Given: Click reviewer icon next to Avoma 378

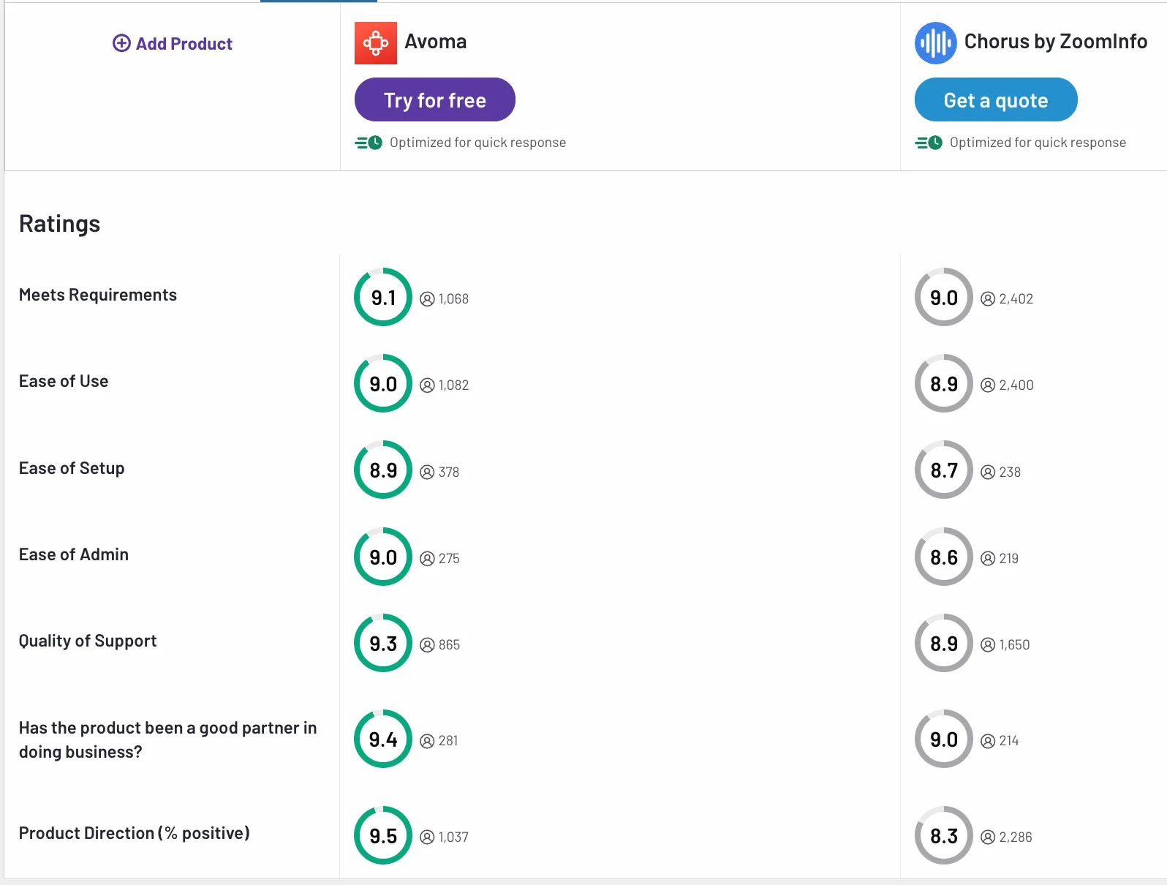Looking at the screenshot, I should (x=428, y=472).
